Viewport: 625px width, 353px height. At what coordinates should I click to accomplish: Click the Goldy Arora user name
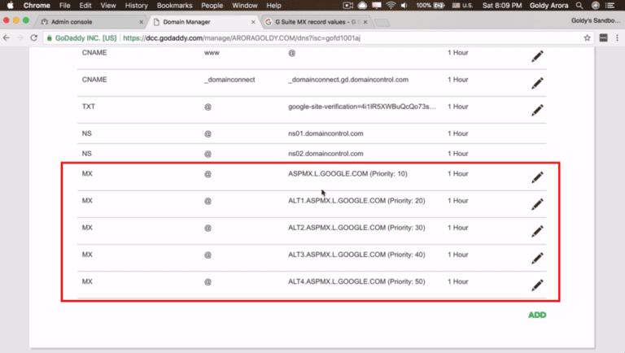click(549, 6)
